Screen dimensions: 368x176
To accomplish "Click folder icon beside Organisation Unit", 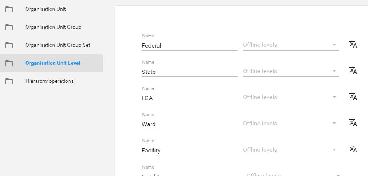I will [x=9, y=9].
